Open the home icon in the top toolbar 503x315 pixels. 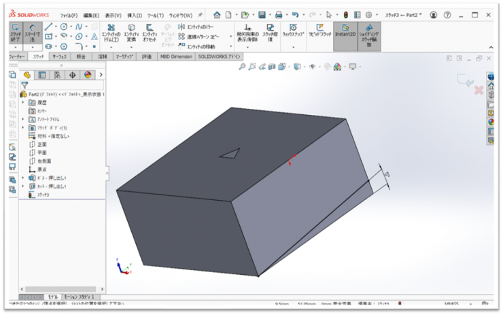coord(217,14)
